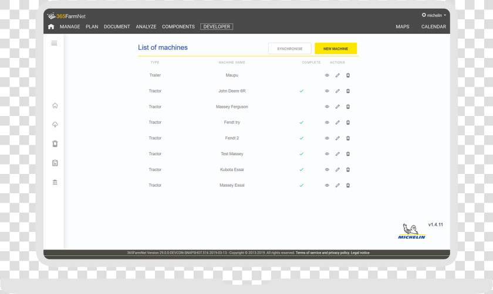Click the Trailer type cell
493x294 pixels.
coord(155,76)
